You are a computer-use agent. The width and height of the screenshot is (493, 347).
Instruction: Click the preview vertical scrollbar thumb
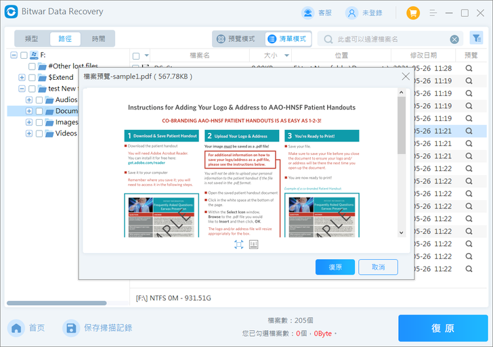click(x=401, y=126)
